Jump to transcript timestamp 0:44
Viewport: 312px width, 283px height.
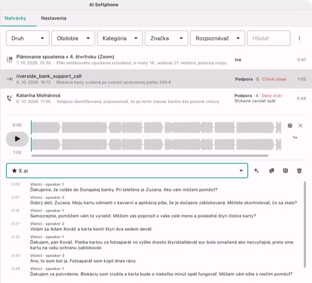point(16,256)
